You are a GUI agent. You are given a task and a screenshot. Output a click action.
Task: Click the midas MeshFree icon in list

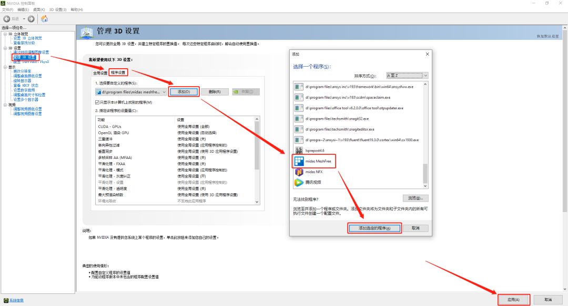299,161
